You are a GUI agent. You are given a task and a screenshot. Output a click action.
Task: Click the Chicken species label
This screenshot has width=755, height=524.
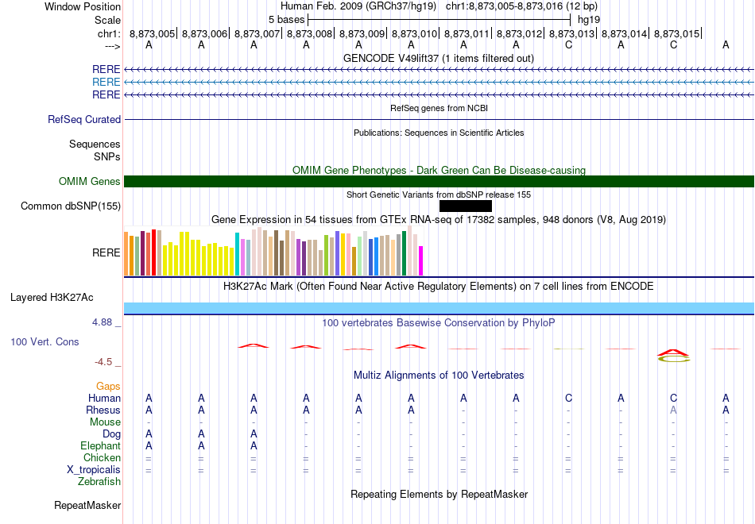(102, 457)
